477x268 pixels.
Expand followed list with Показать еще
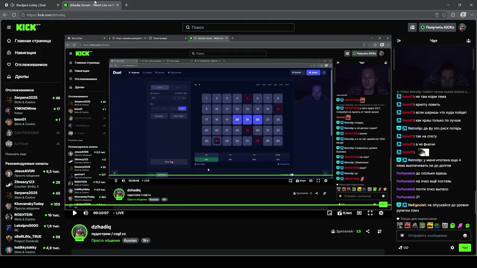tap(16, 154)
